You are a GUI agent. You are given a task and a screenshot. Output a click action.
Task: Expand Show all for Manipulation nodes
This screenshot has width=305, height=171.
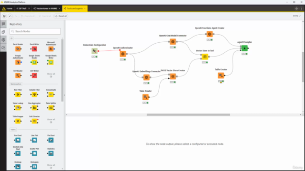(51, 121)
